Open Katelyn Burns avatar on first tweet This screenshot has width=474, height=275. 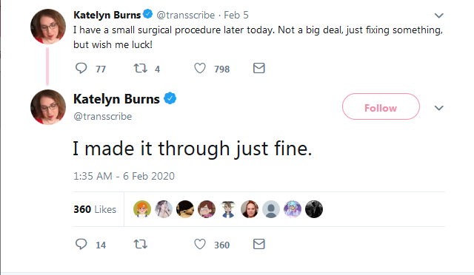(x=48, y=27)
